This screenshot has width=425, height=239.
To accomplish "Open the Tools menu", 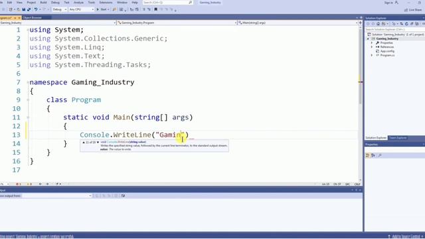I will [92, 3].
